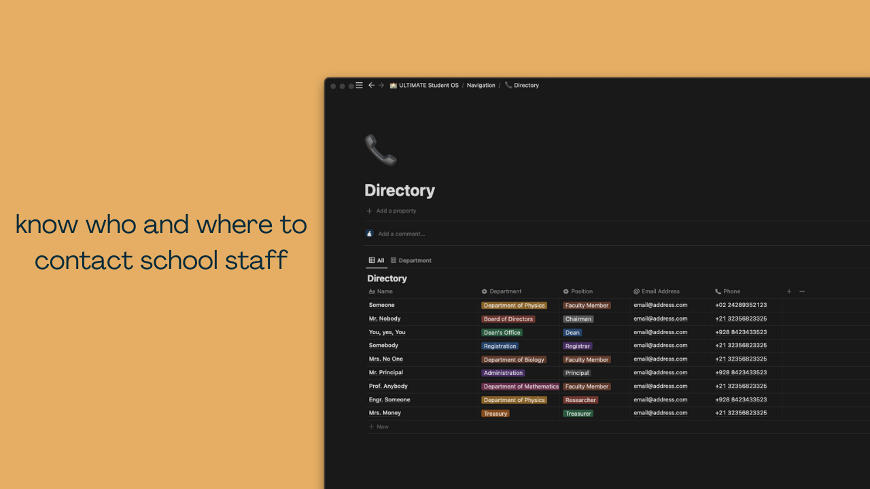Click the Dean position tag
Screen dimensions: 870x489
click(x=573, y=333)
